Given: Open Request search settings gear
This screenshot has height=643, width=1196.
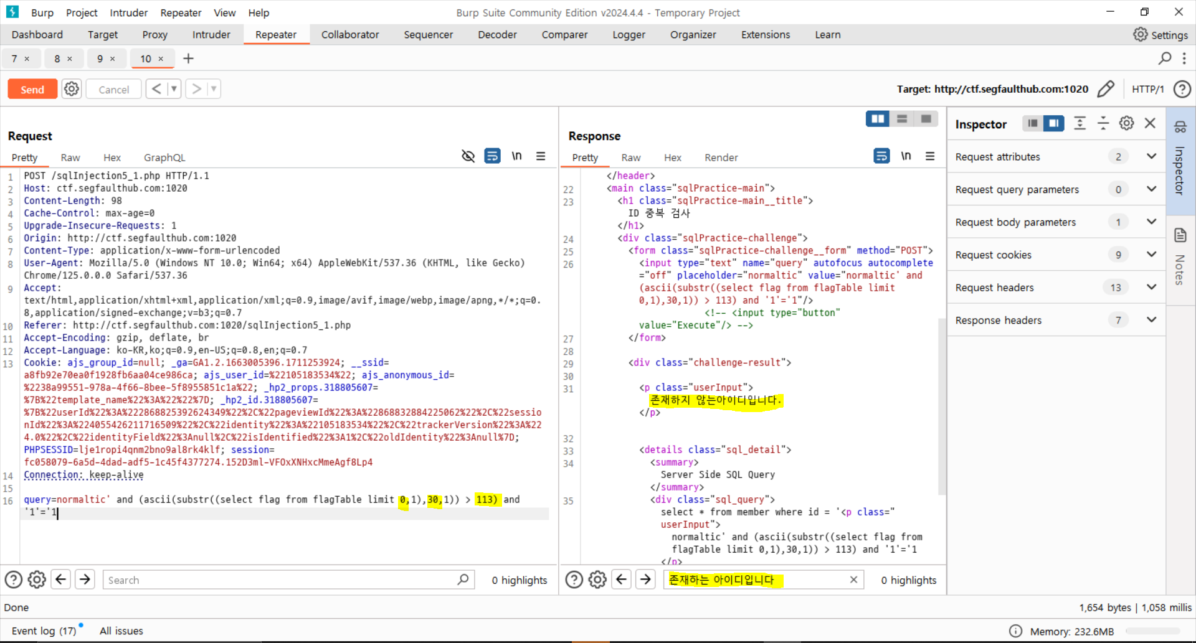Looking at the screenshot, I should [x=37, y=580].
